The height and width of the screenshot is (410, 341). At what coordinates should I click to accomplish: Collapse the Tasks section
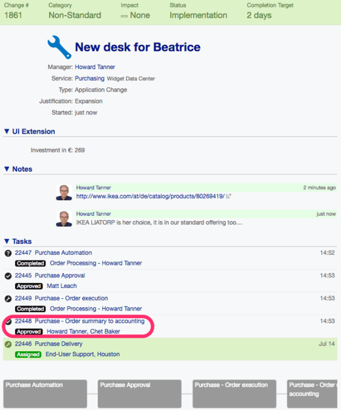[7, 241]
